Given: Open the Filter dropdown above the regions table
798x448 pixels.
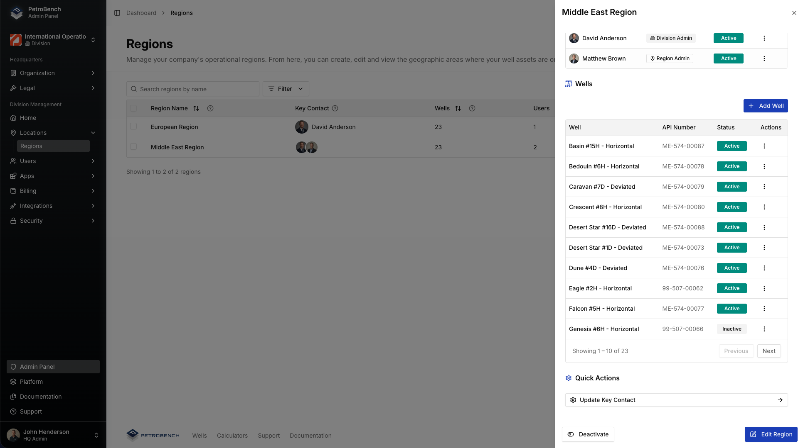Looking at the screenshot, I should [x=286, y=89].
